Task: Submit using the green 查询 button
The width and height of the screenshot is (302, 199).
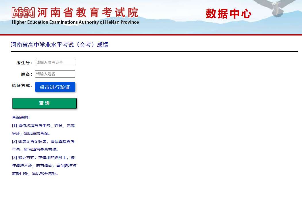Action: coord(44,103)
